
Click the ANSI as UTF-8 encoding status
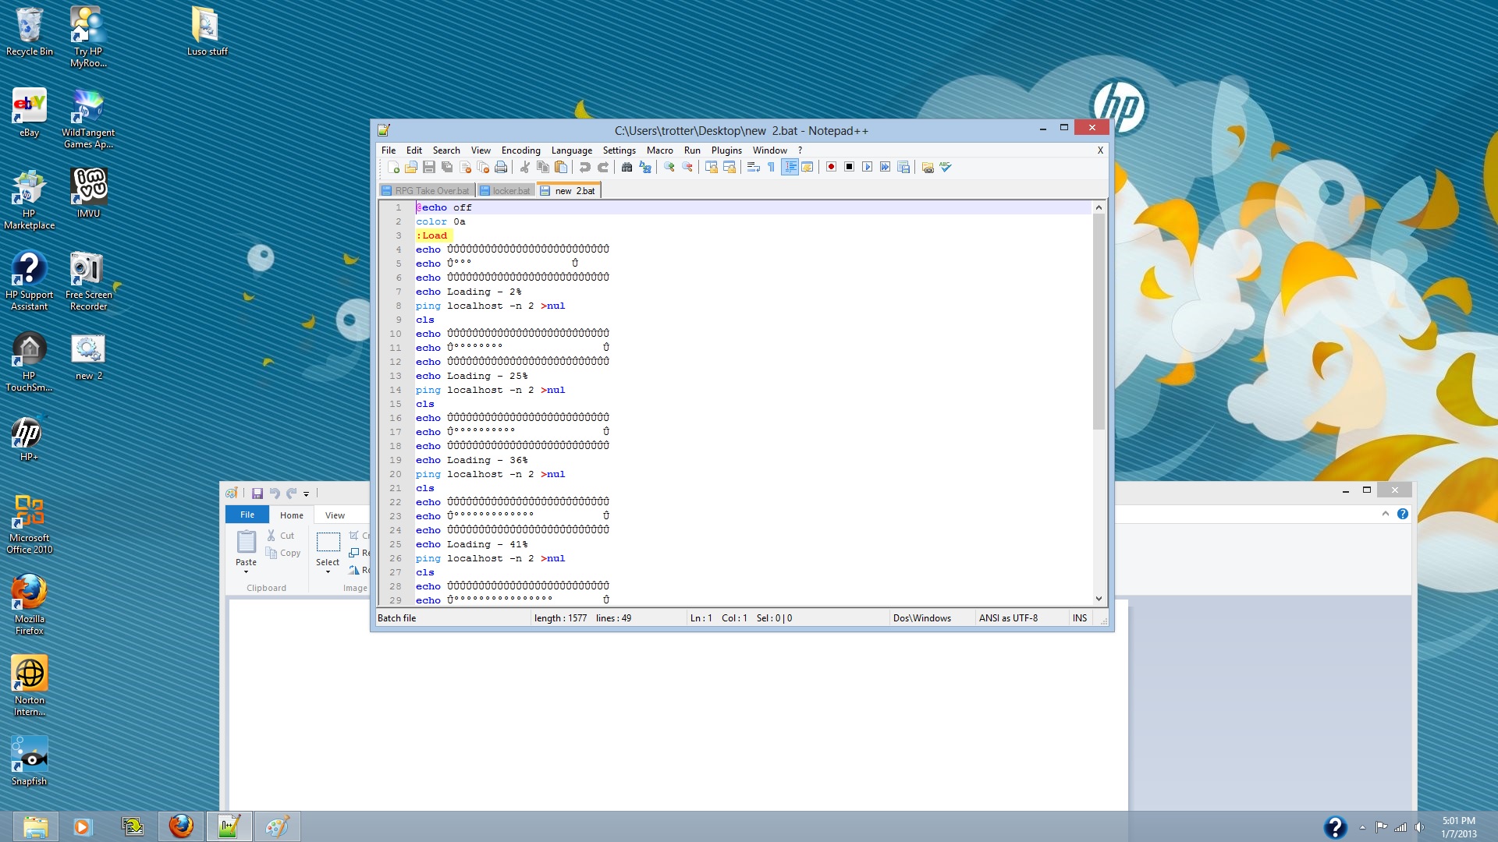tap(1008, 618)
